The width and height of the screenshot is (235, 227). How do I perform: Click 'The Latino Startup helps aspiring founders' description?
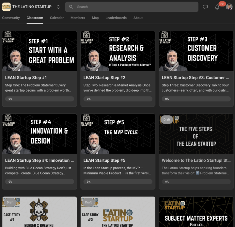[195, 171]
